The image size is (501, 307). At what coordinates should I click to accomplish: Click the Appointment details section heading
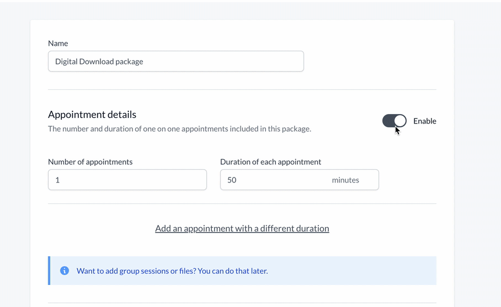click(92, 115)
